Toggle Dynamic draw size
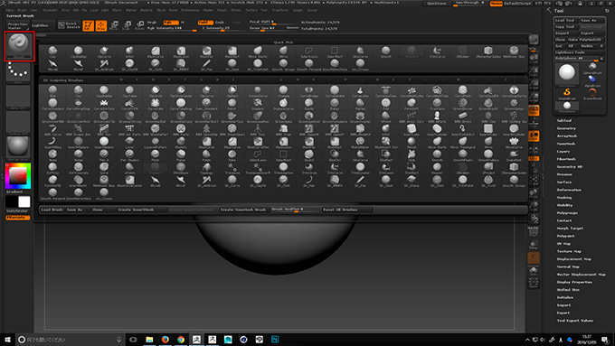615x346 pixels. (x=292, y=28)
